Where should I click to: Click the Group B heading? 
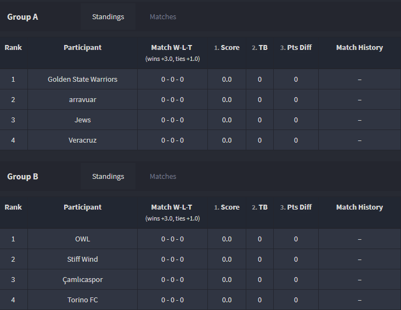pyautogui.click(x=22, y=177)
